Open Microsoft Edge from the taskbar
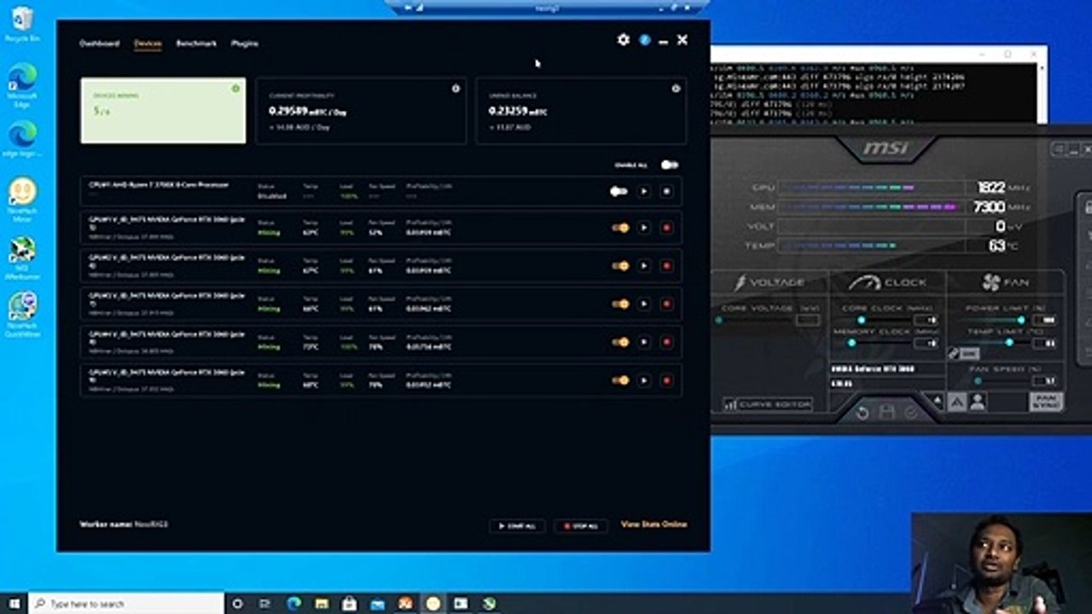This screenshot has width=1092, height=614. click(x=293, y=604)
